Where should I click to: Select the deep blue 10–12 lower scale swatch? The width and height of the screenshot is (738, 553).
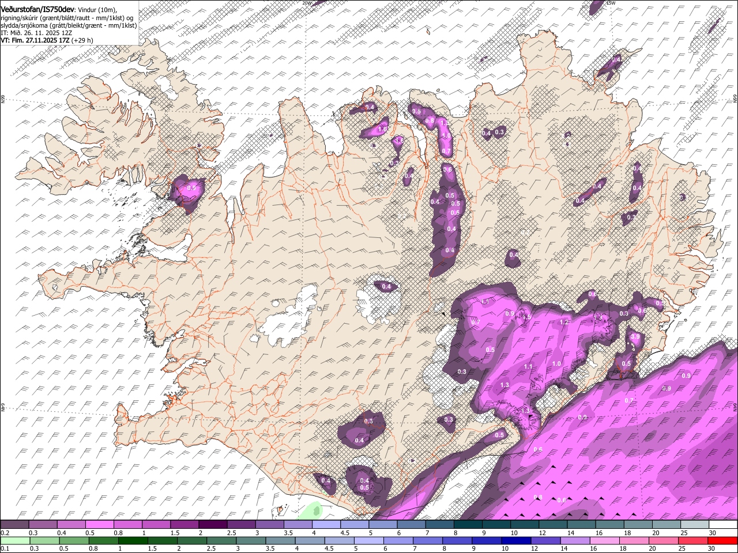517,540
